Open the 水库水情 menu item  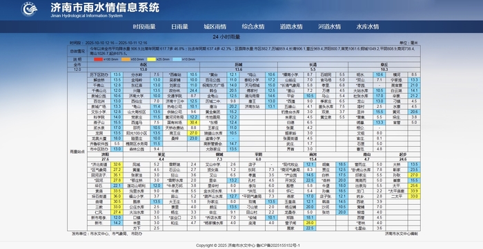tap(368, 27)
